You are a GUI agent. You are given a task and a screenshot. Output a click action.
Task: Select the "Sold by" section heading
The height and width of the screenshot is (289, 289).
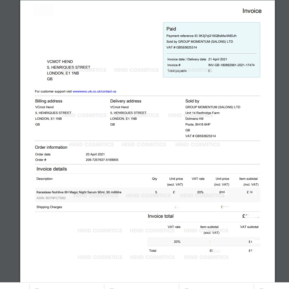[192, 101]
